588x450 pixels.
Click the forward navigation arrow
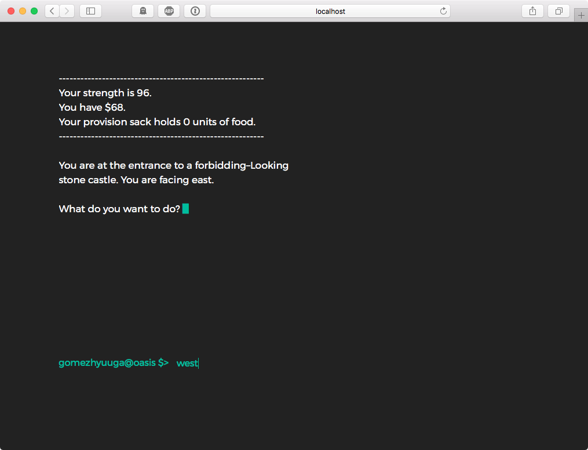pos(67,11)
